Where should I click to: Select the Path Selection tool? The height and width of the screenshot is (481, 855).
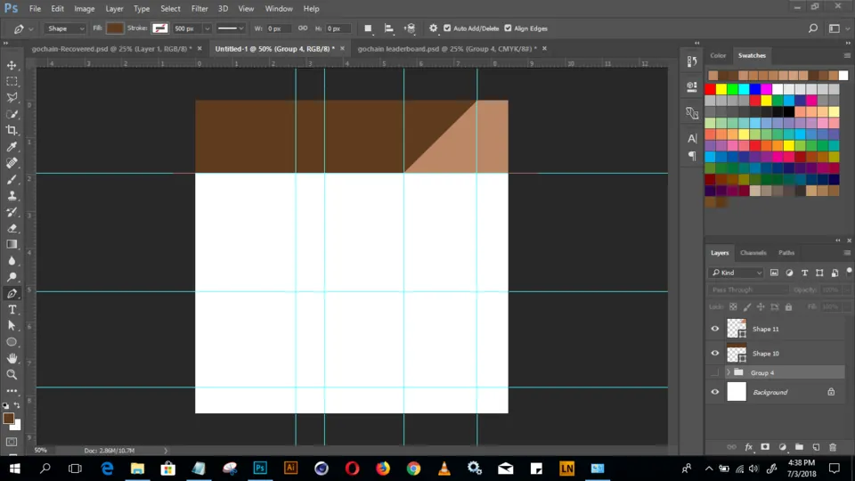[x=12, y=326]
